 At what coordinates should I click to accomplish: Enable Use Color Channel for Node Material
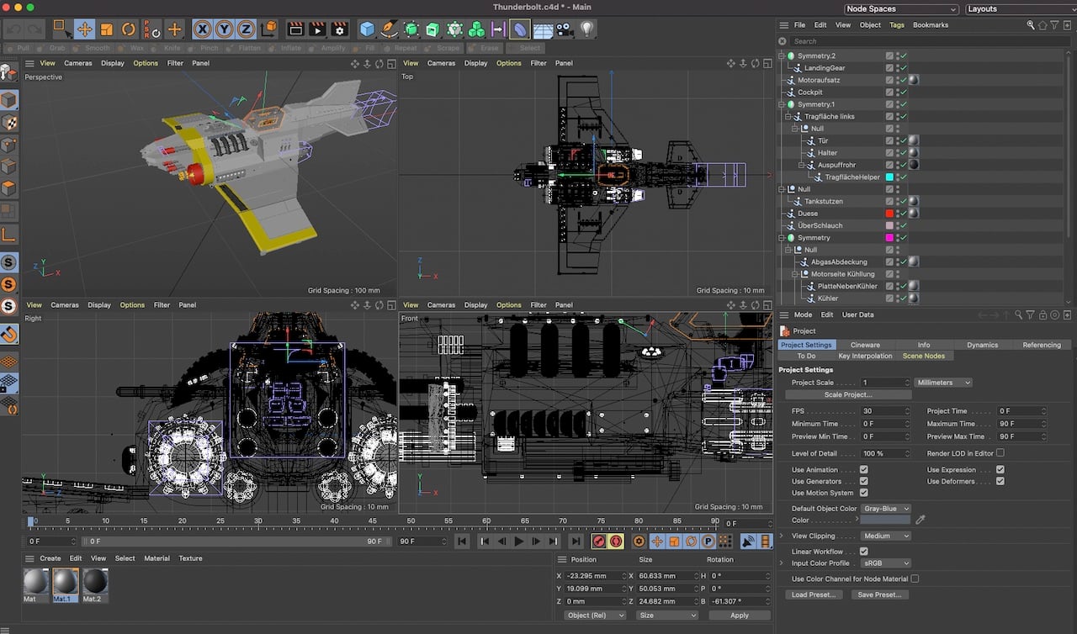[915, 579]
